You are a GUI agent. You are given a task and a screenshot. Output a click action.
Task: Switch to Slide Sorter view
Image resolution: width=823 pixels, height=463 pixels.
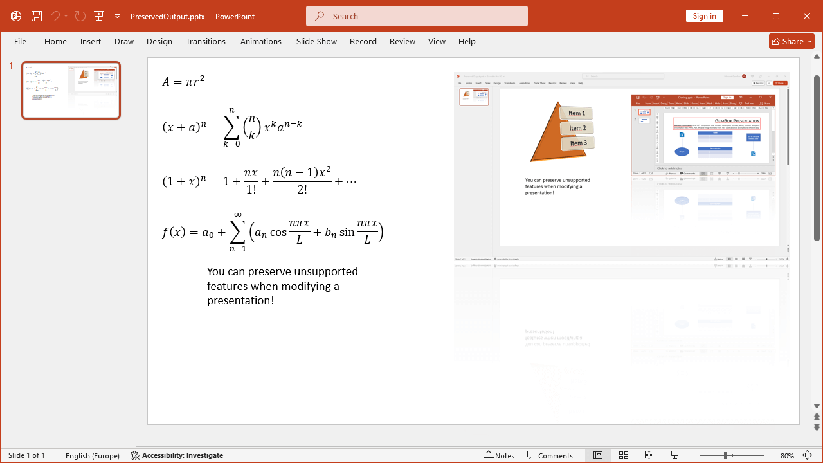coord(623,455)
